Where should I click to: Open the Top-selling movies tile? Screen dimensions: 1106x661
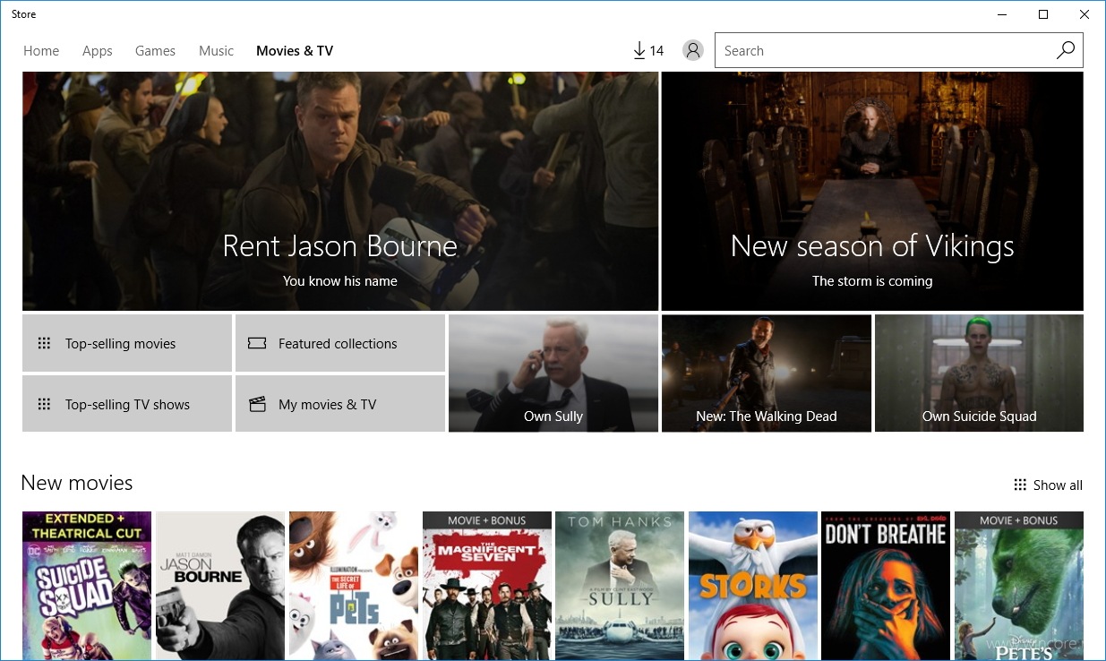pos(127,343)
